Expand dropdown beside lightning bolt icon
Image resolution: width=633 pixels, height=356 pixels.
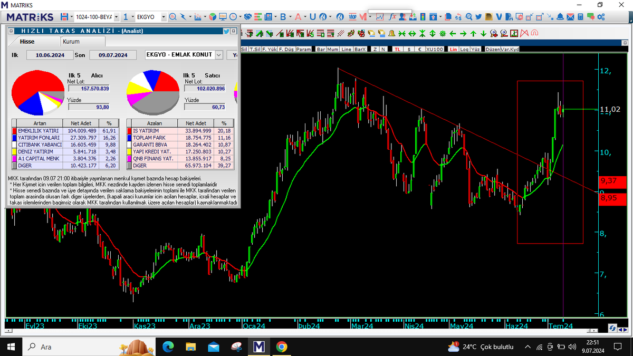coord(190,17)
